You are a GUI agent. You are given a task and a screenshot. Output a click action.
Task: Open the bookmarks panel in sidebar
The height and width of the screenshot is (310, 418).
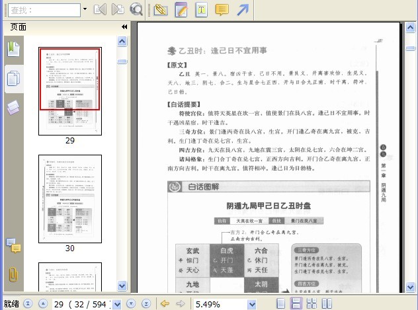pos(13,49)
